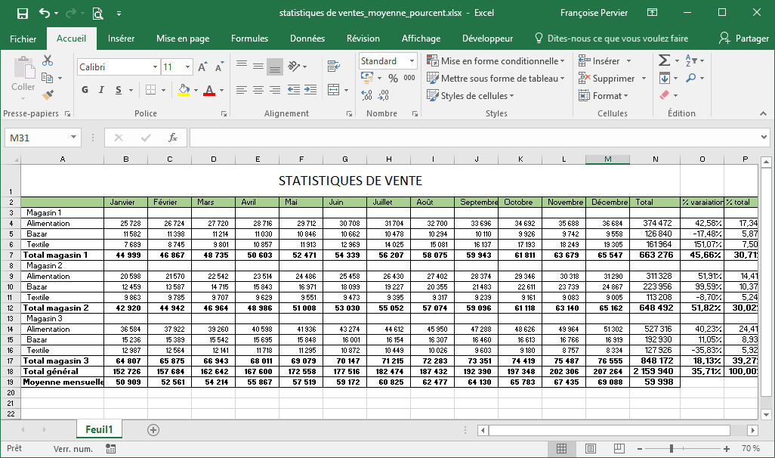This screenshot has width=775, height=458.
Task: Apply percent style to cells
Action: coord(393,78)
